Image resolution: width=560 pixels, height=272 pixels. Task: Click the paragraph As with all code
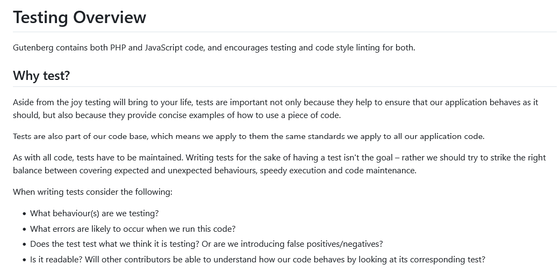pos(279,164)
